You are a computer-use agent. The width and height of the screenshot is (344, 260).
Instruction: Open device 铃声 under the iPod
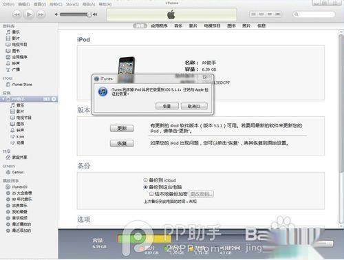[17, 130]
